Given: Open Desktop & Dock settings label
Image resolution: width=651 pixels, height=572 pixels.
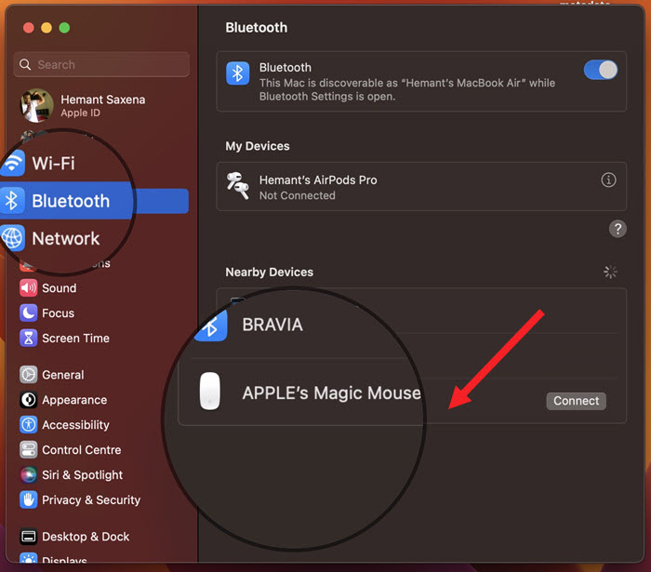Looking at the screenshot, I should (x=86, y=537).
